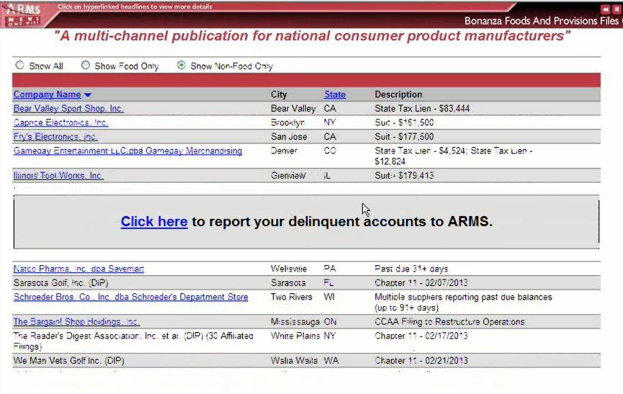Click the Brooklyn city cell
623x394 pixels.
[x=287, y=122]
